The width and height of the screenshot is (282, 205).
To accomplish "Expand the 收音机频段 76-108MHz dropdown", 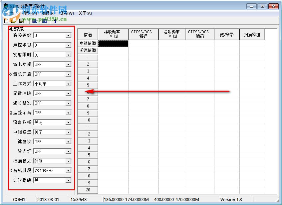I will (68, 171).
